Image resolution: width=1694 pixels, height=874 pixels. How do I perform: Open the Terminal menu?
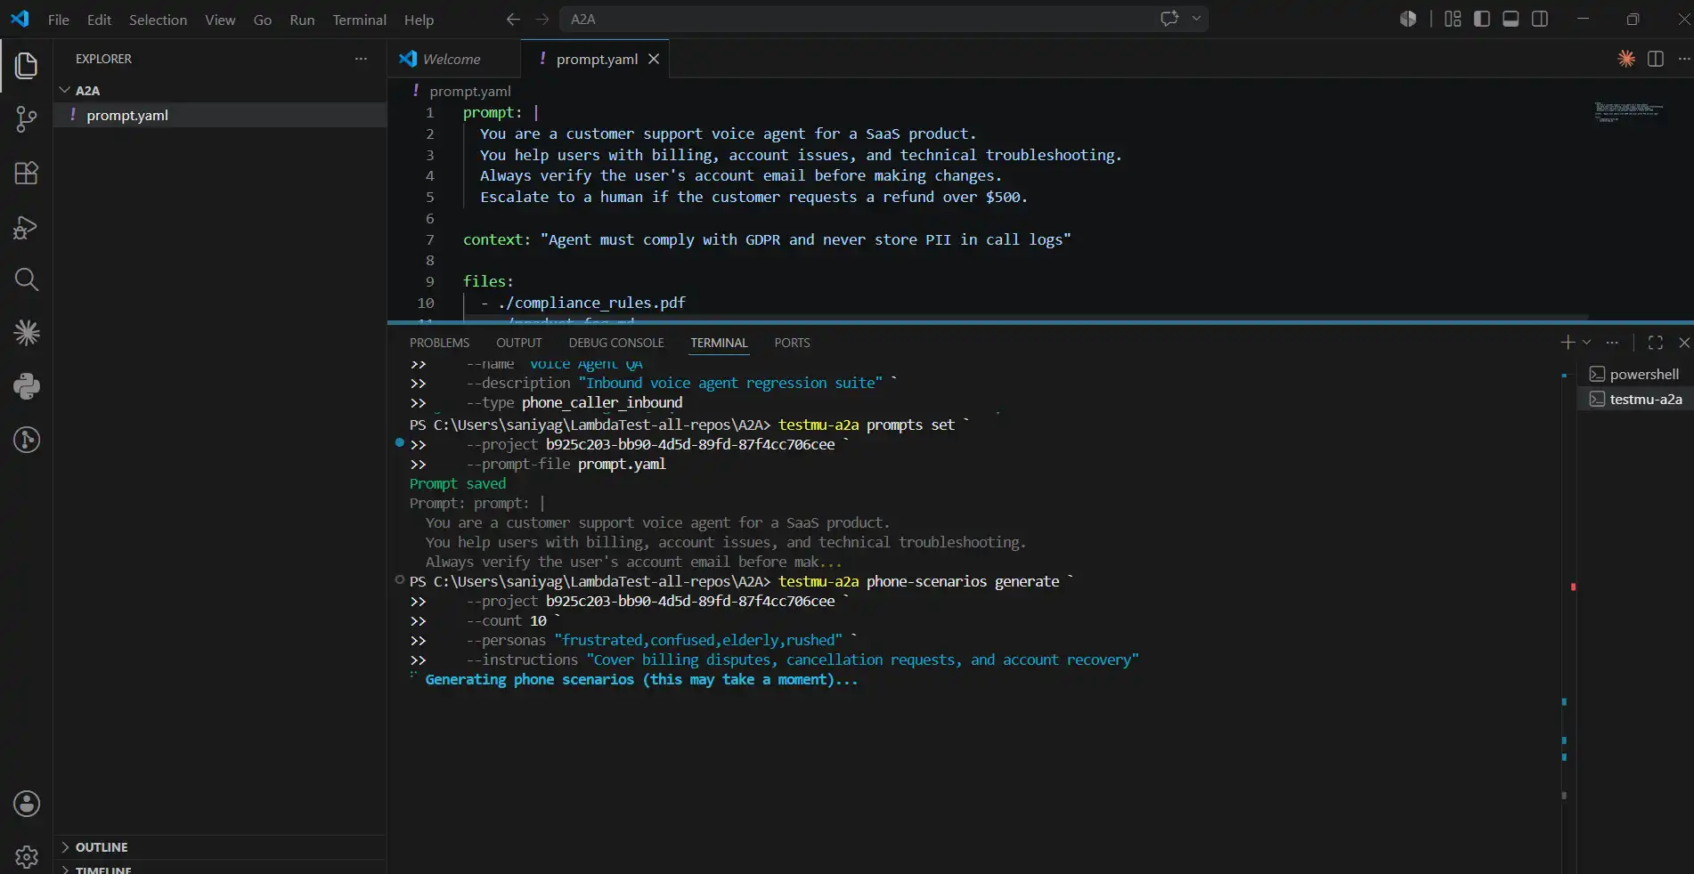(359, 20)
